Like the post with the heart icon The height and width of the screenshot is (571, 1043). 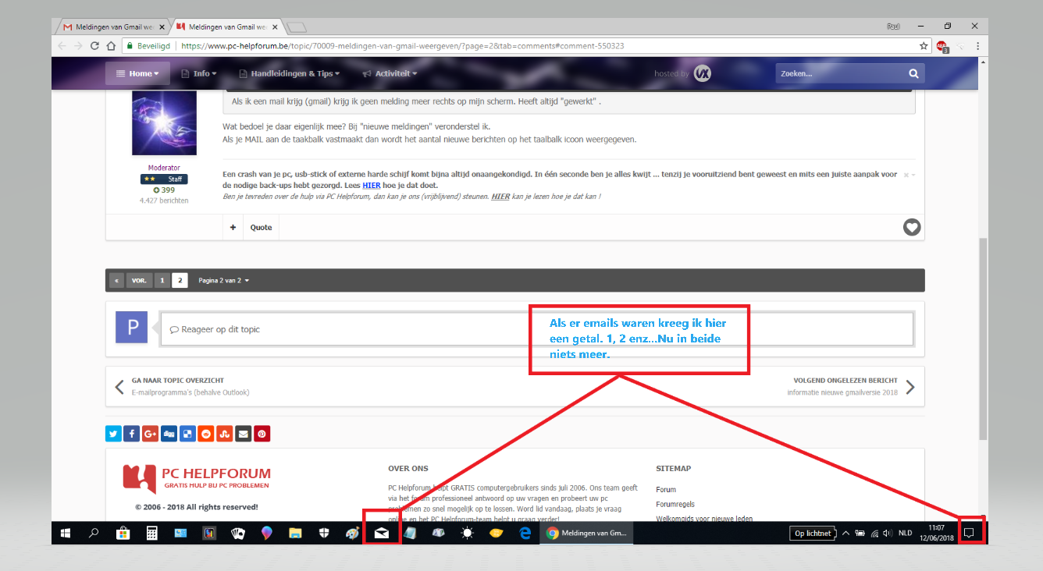coord(912,227)
